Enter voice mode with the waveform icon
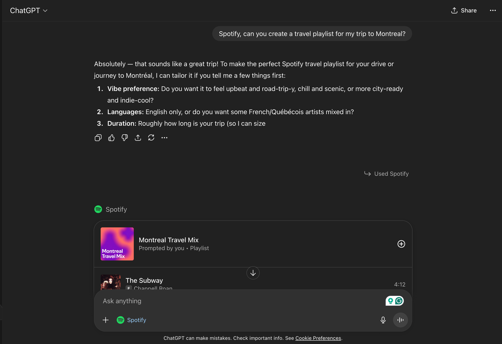502x344 pixels. click(400, 320)
